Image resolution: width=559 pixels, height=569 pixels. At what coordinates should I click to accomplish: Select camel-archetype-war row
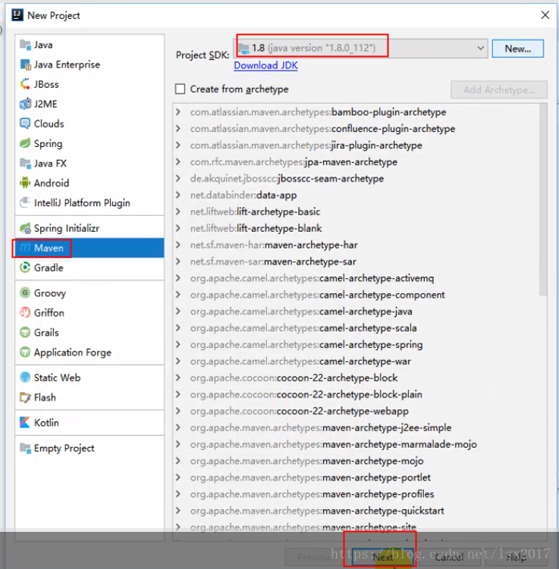pyautogui.click(x=356, y=361)
